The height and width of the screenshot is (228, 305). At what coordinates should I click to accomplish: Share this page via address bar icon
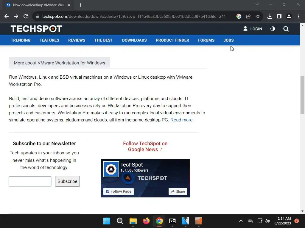pos(248,17)
